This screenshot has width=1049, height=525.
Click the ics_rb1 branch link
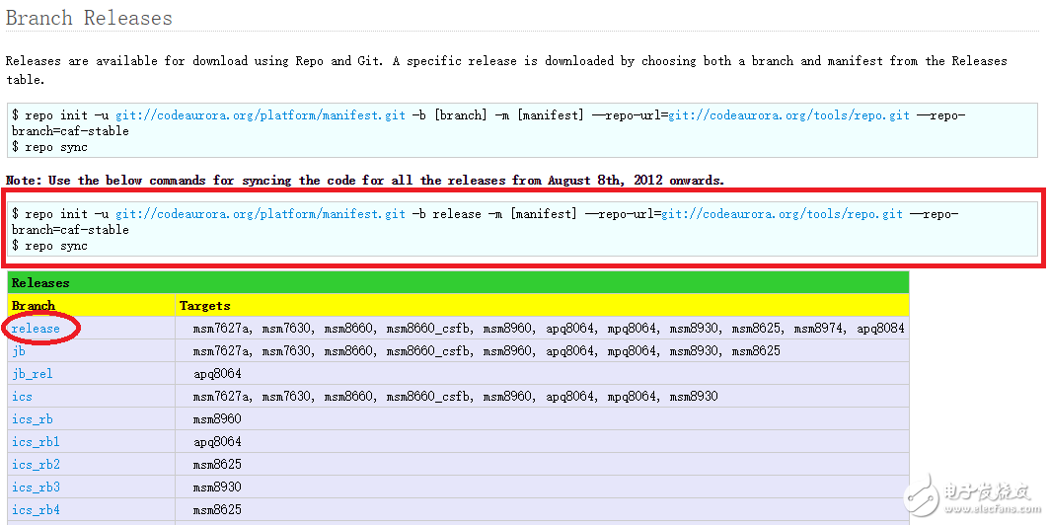(x=36, y=442)
